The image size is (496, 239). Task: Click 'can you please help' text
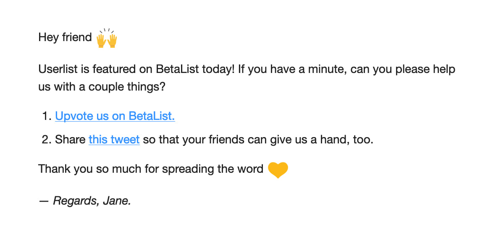coord(403,69)
